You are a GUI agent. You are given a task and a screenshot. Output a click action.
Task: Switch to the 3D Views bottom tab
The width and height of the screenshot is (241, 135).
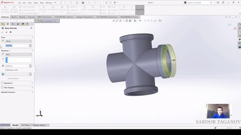click(x=25, y=125)
